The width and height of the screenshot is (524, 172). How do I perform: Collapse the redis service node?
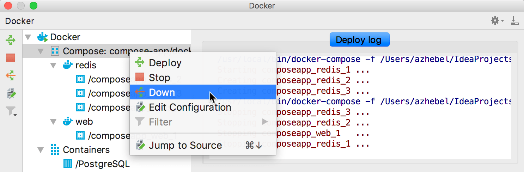54,65
